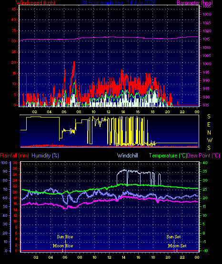Image resolution: width=222 pixels, height=264 pixels.
Task: Select the -10 value on the temperature axis
Action: (205, 251)
